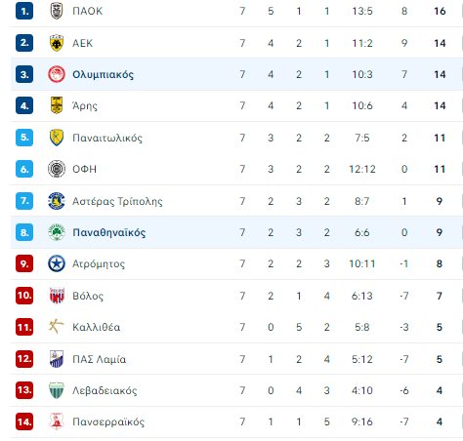Click the ΠΑΟΚ club crest icon
463x441 pixels.
[x=57, y=11]
